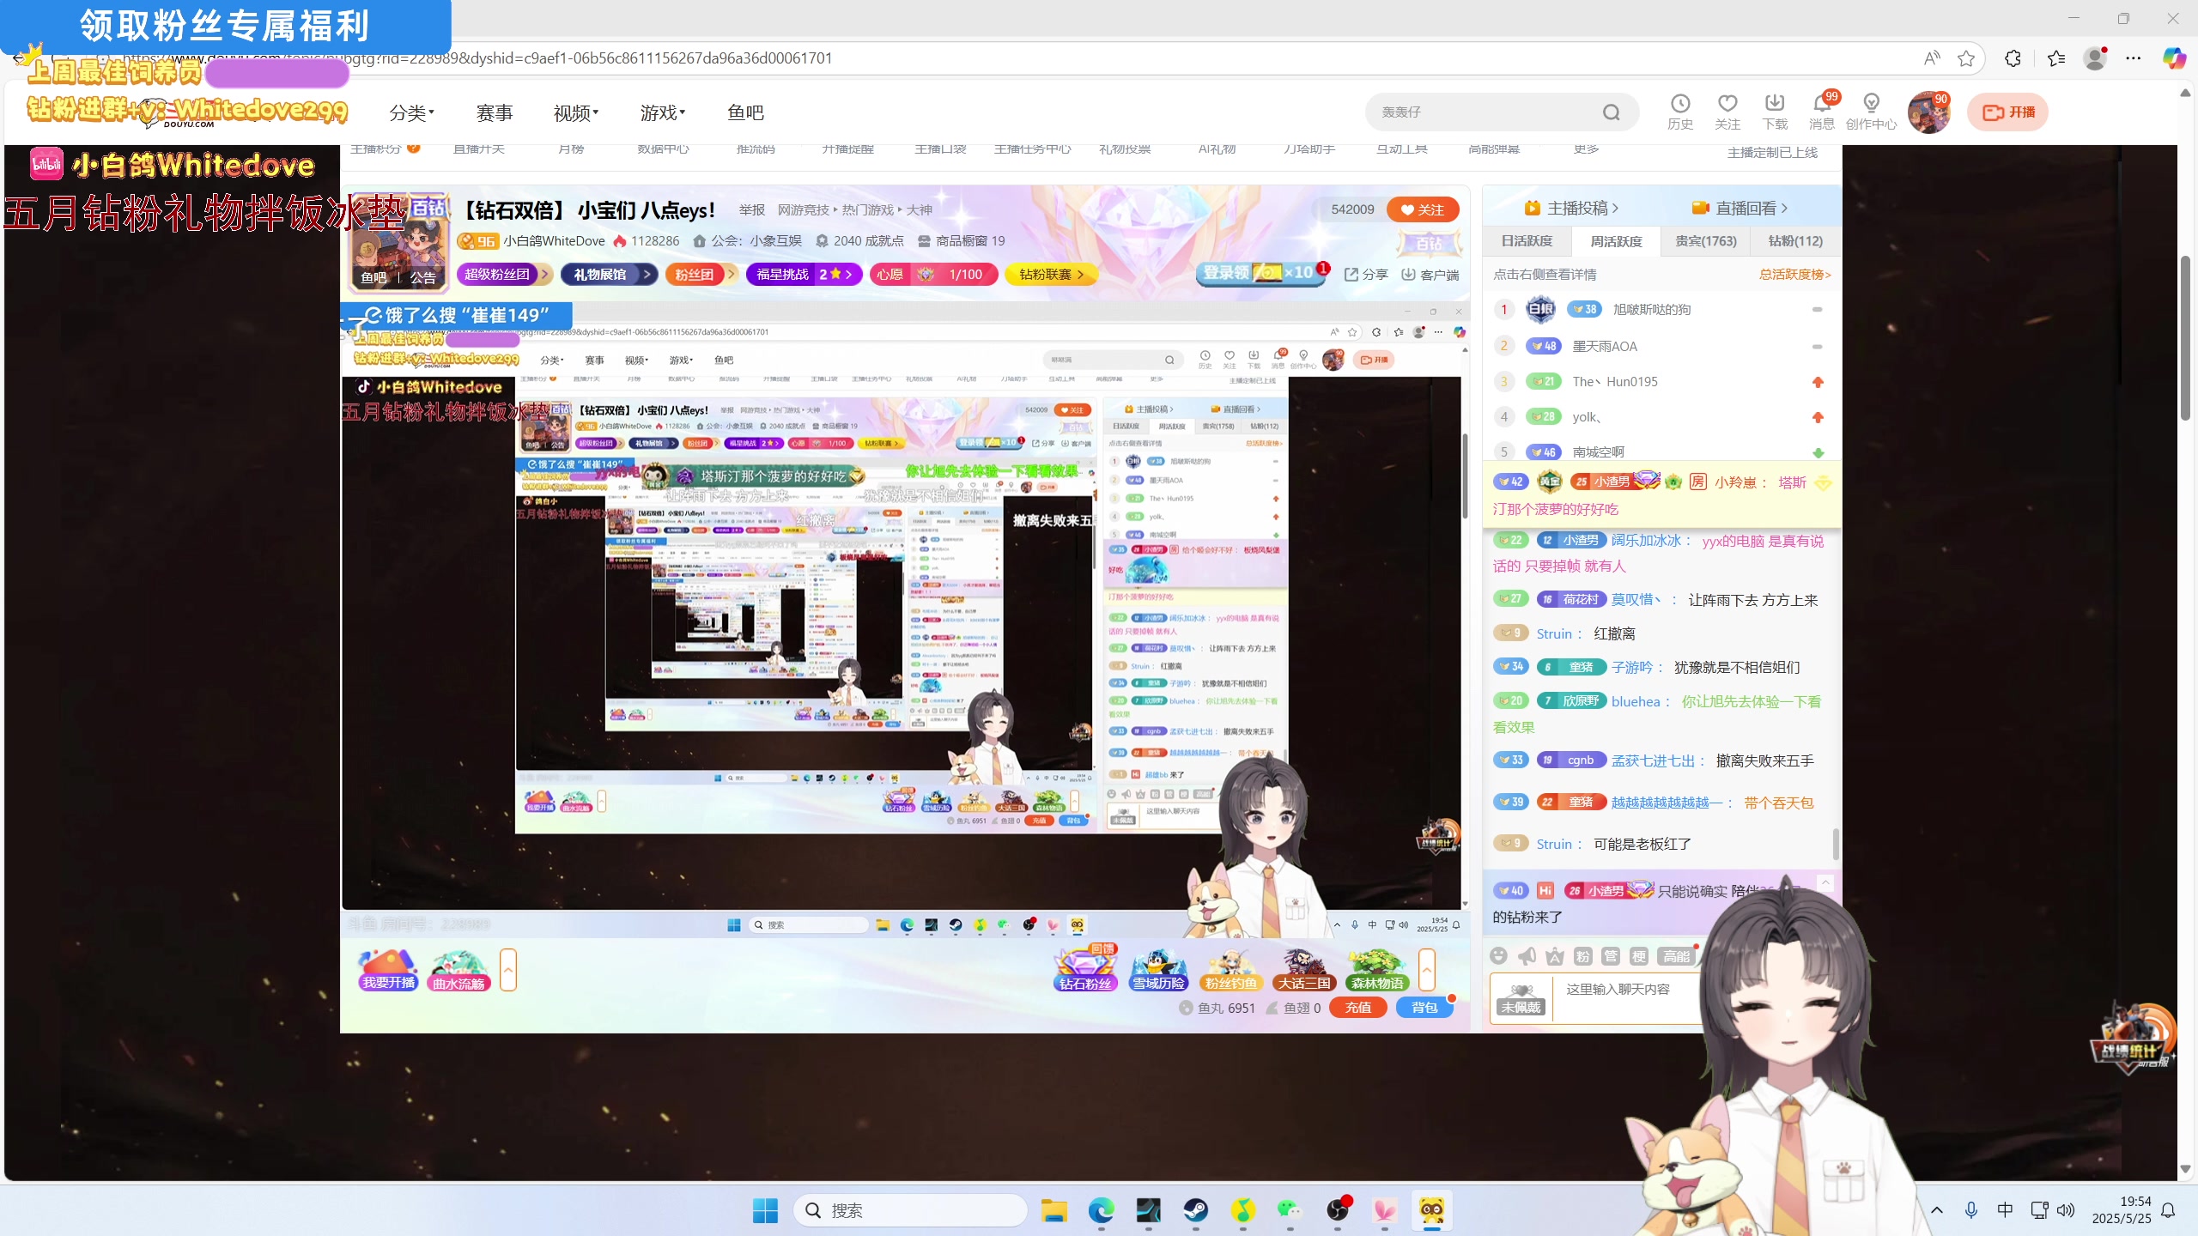The image size is (2198, 1236).
Task: Click the 充值 recharge button
Action: point(1357,1008)
